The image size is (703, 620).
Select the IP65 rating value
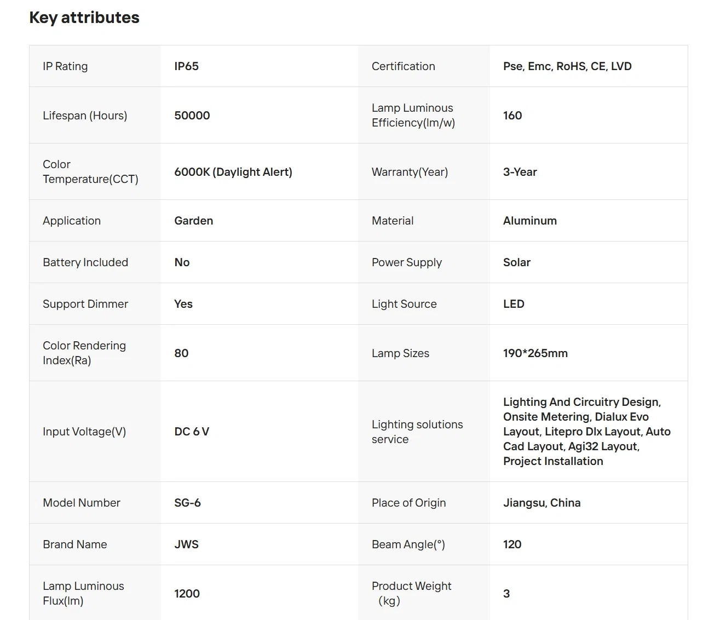tap(186, 66)
